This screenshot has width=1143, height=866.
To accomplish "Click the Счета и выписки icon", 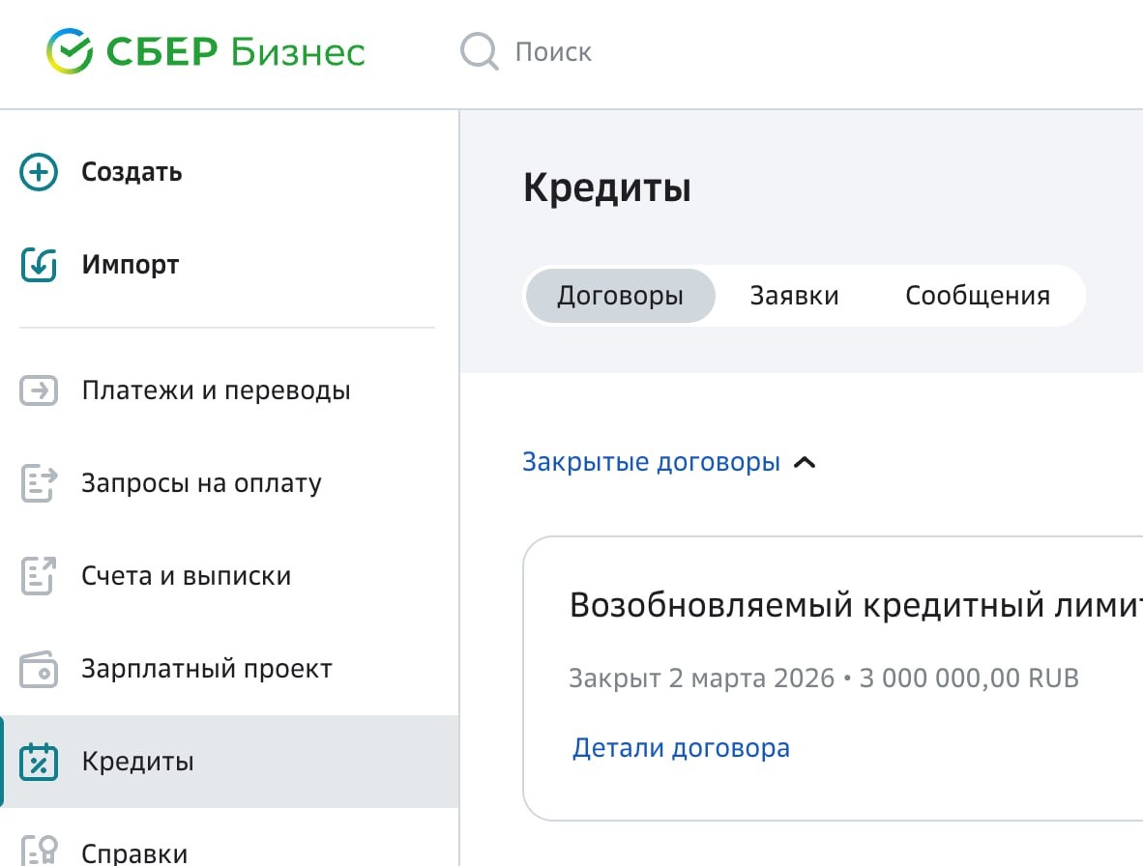I will pyautogui.click(x=39, y=576).
